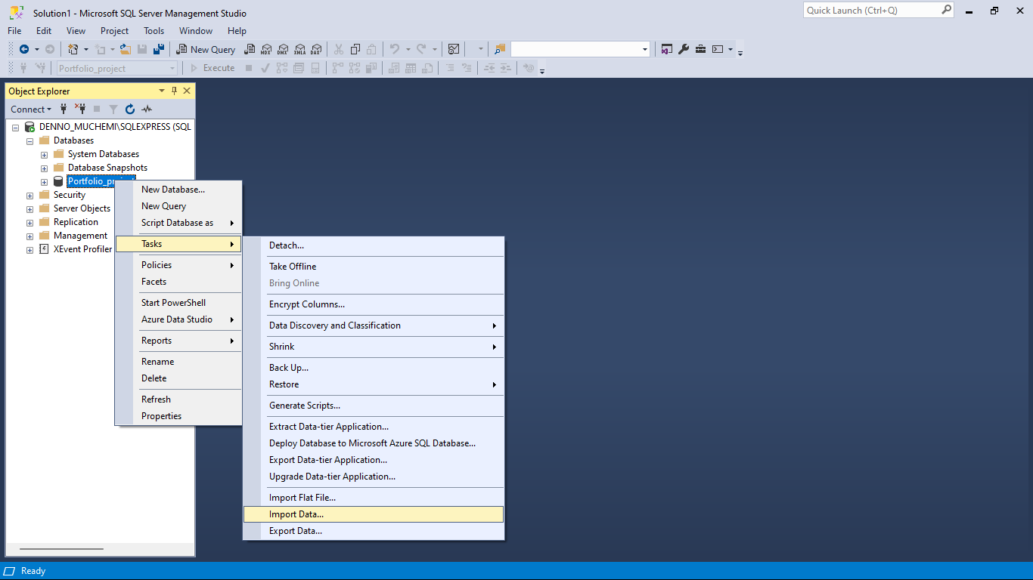Image resolution: width=1033 pixels, height=580 pixels.
Task: Click Connect Object Explorer plug icon
Action: pos(64,109)
